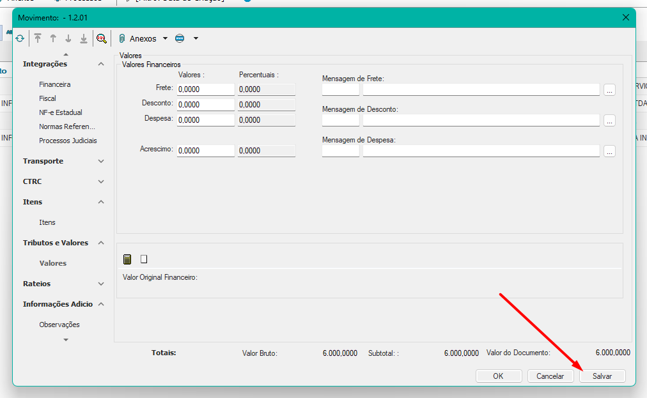Click the blank page icon beside calculator

coord(144,259)
